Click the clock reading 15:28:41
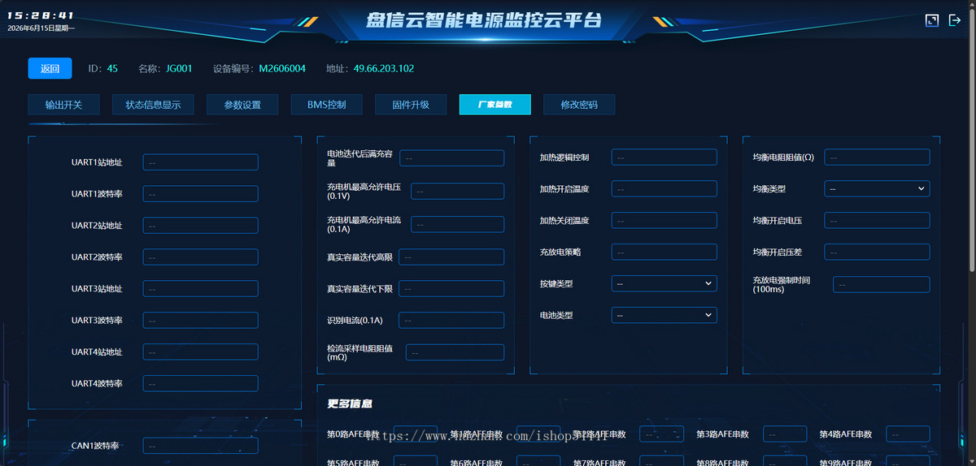The image size is (976, 466). [x=41, y=15]
